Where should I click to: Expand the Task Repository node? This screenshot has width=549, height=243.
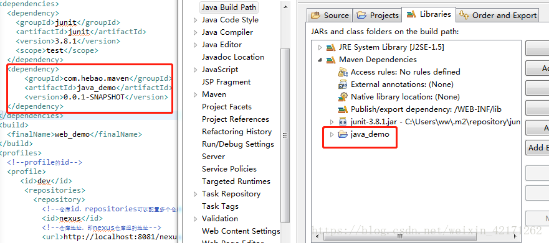[196, 194]
